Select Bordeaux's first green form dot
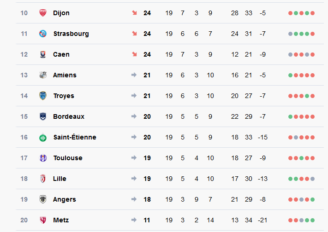 (290, 116)
